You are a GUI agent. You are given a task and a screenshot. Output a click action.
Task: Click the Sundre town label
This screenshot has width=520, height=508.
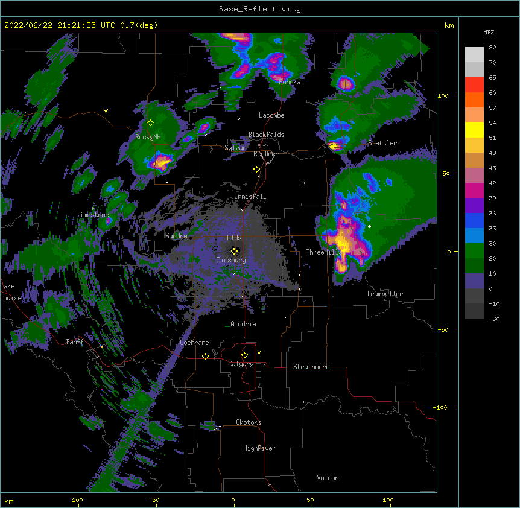point(176,236)
